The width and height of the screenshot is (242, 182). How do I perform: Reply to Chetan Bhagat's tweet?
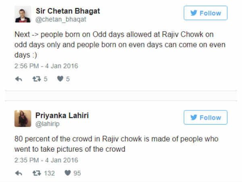click(x=19, y=79)
